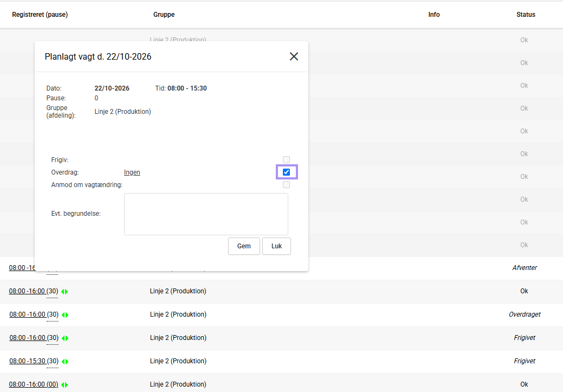This screenshot has height=392, width=563.
Task: Tick the Frigiv checkbox
Action: point(286,159)
